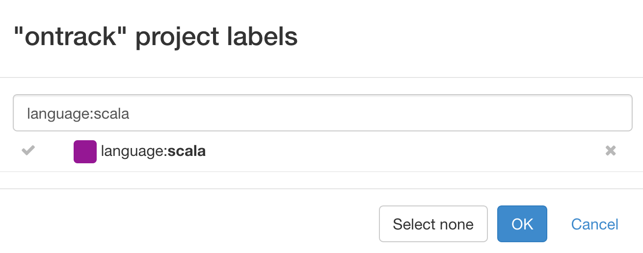Screen dimensions: 643x253
Task: Click into the label filter text field
Action: [322, 113]
